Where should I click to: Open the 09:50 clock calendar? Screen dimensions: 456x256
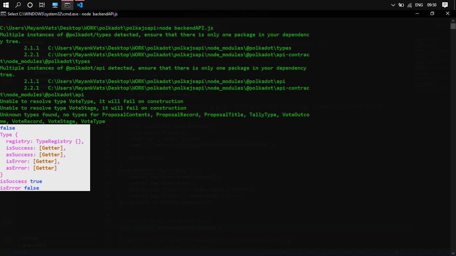tap(432, 5)
